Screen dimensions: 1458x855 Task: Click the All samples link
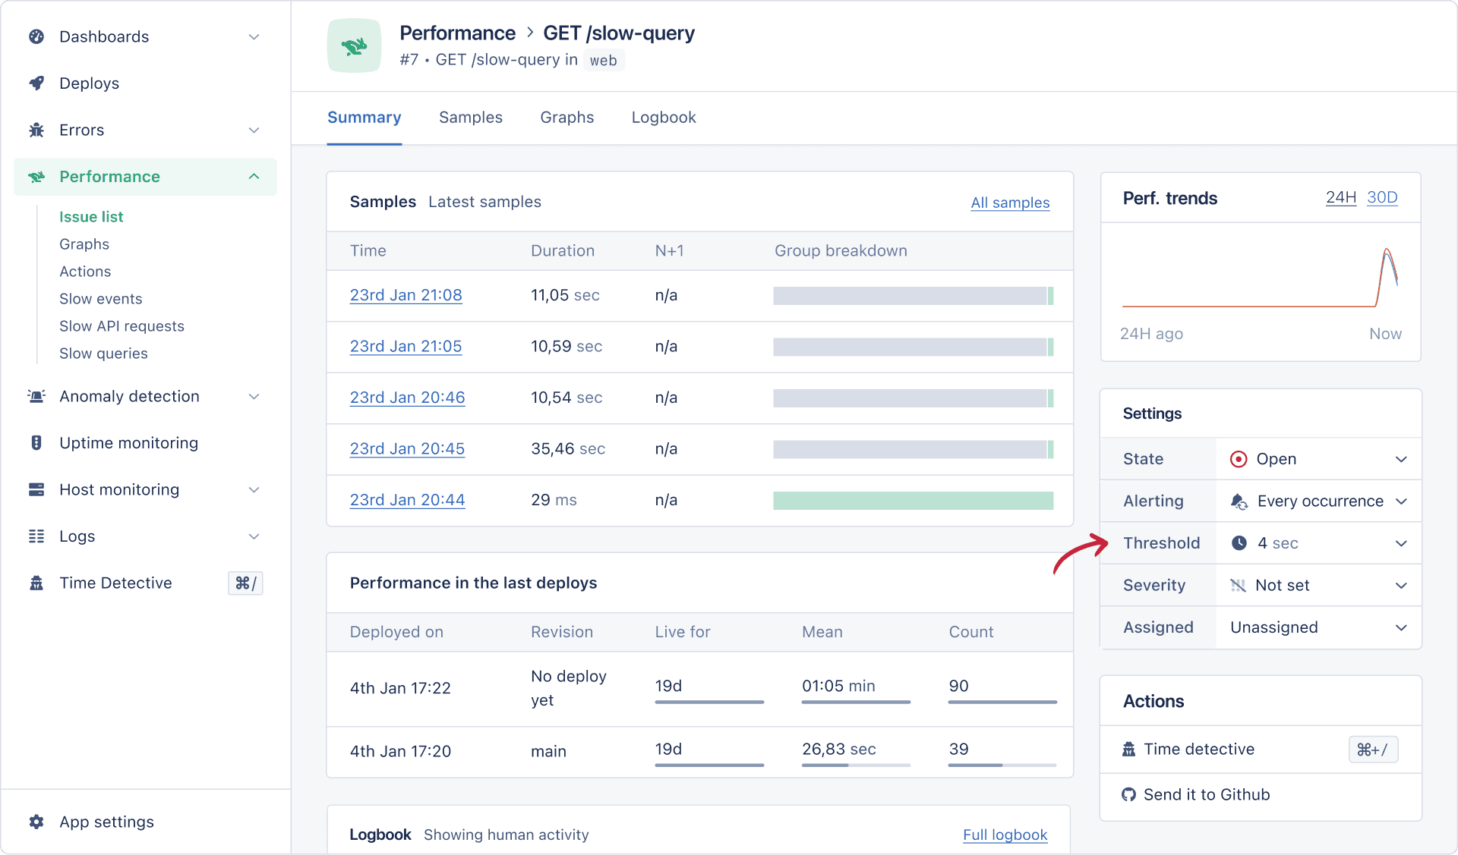click(x=1008, y=203)
